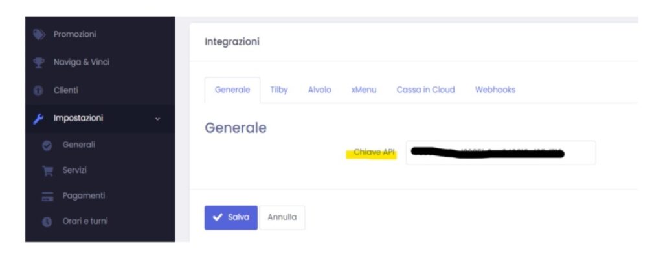Click the Naviga & Vinci trophy icon
This screenshot has width=663, height=260.
point(38,63)
